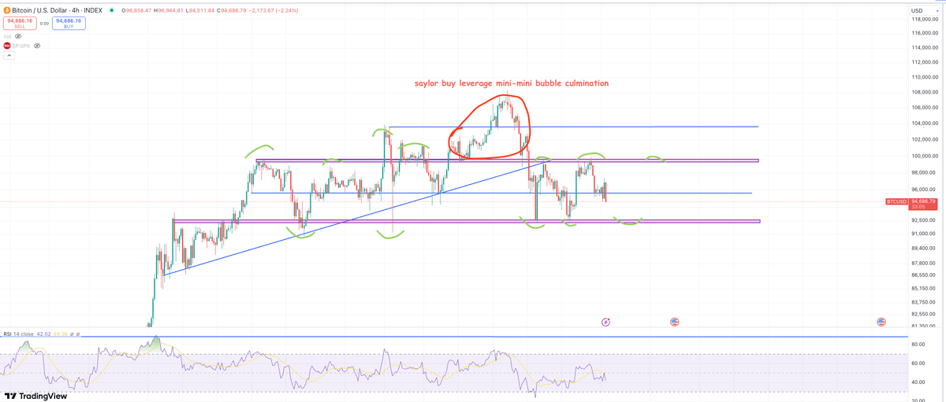The width and height of the screenshot is (946, 402).
Task: Click the 40.00 RSI scale label
Action: click(x=918, y=382)
